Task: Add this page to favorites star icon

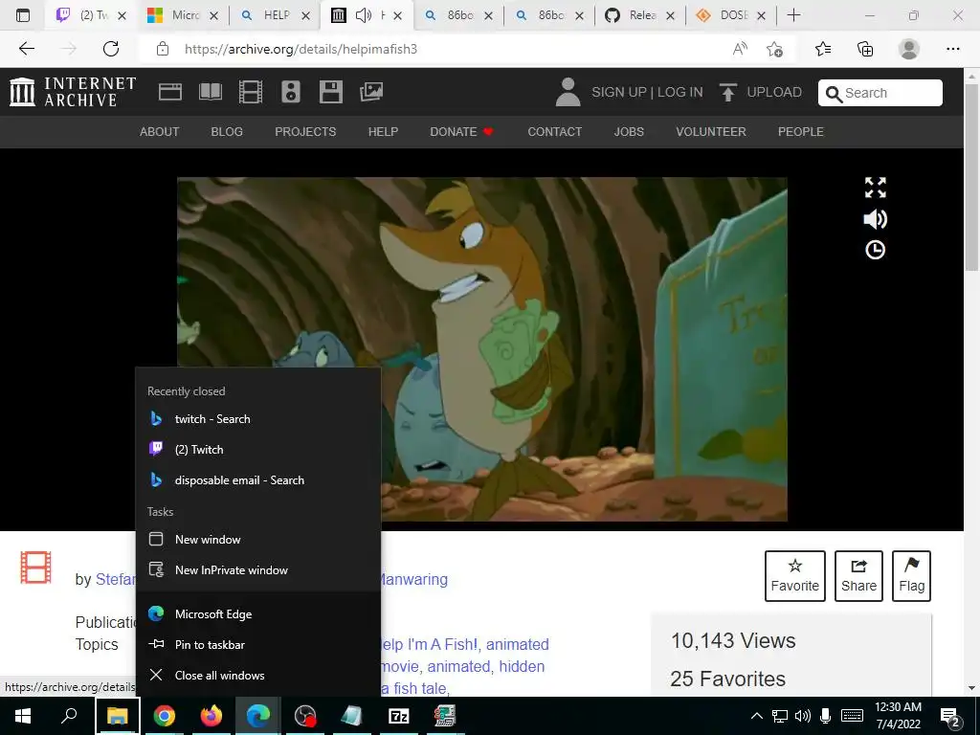Action: click(774, 49)
